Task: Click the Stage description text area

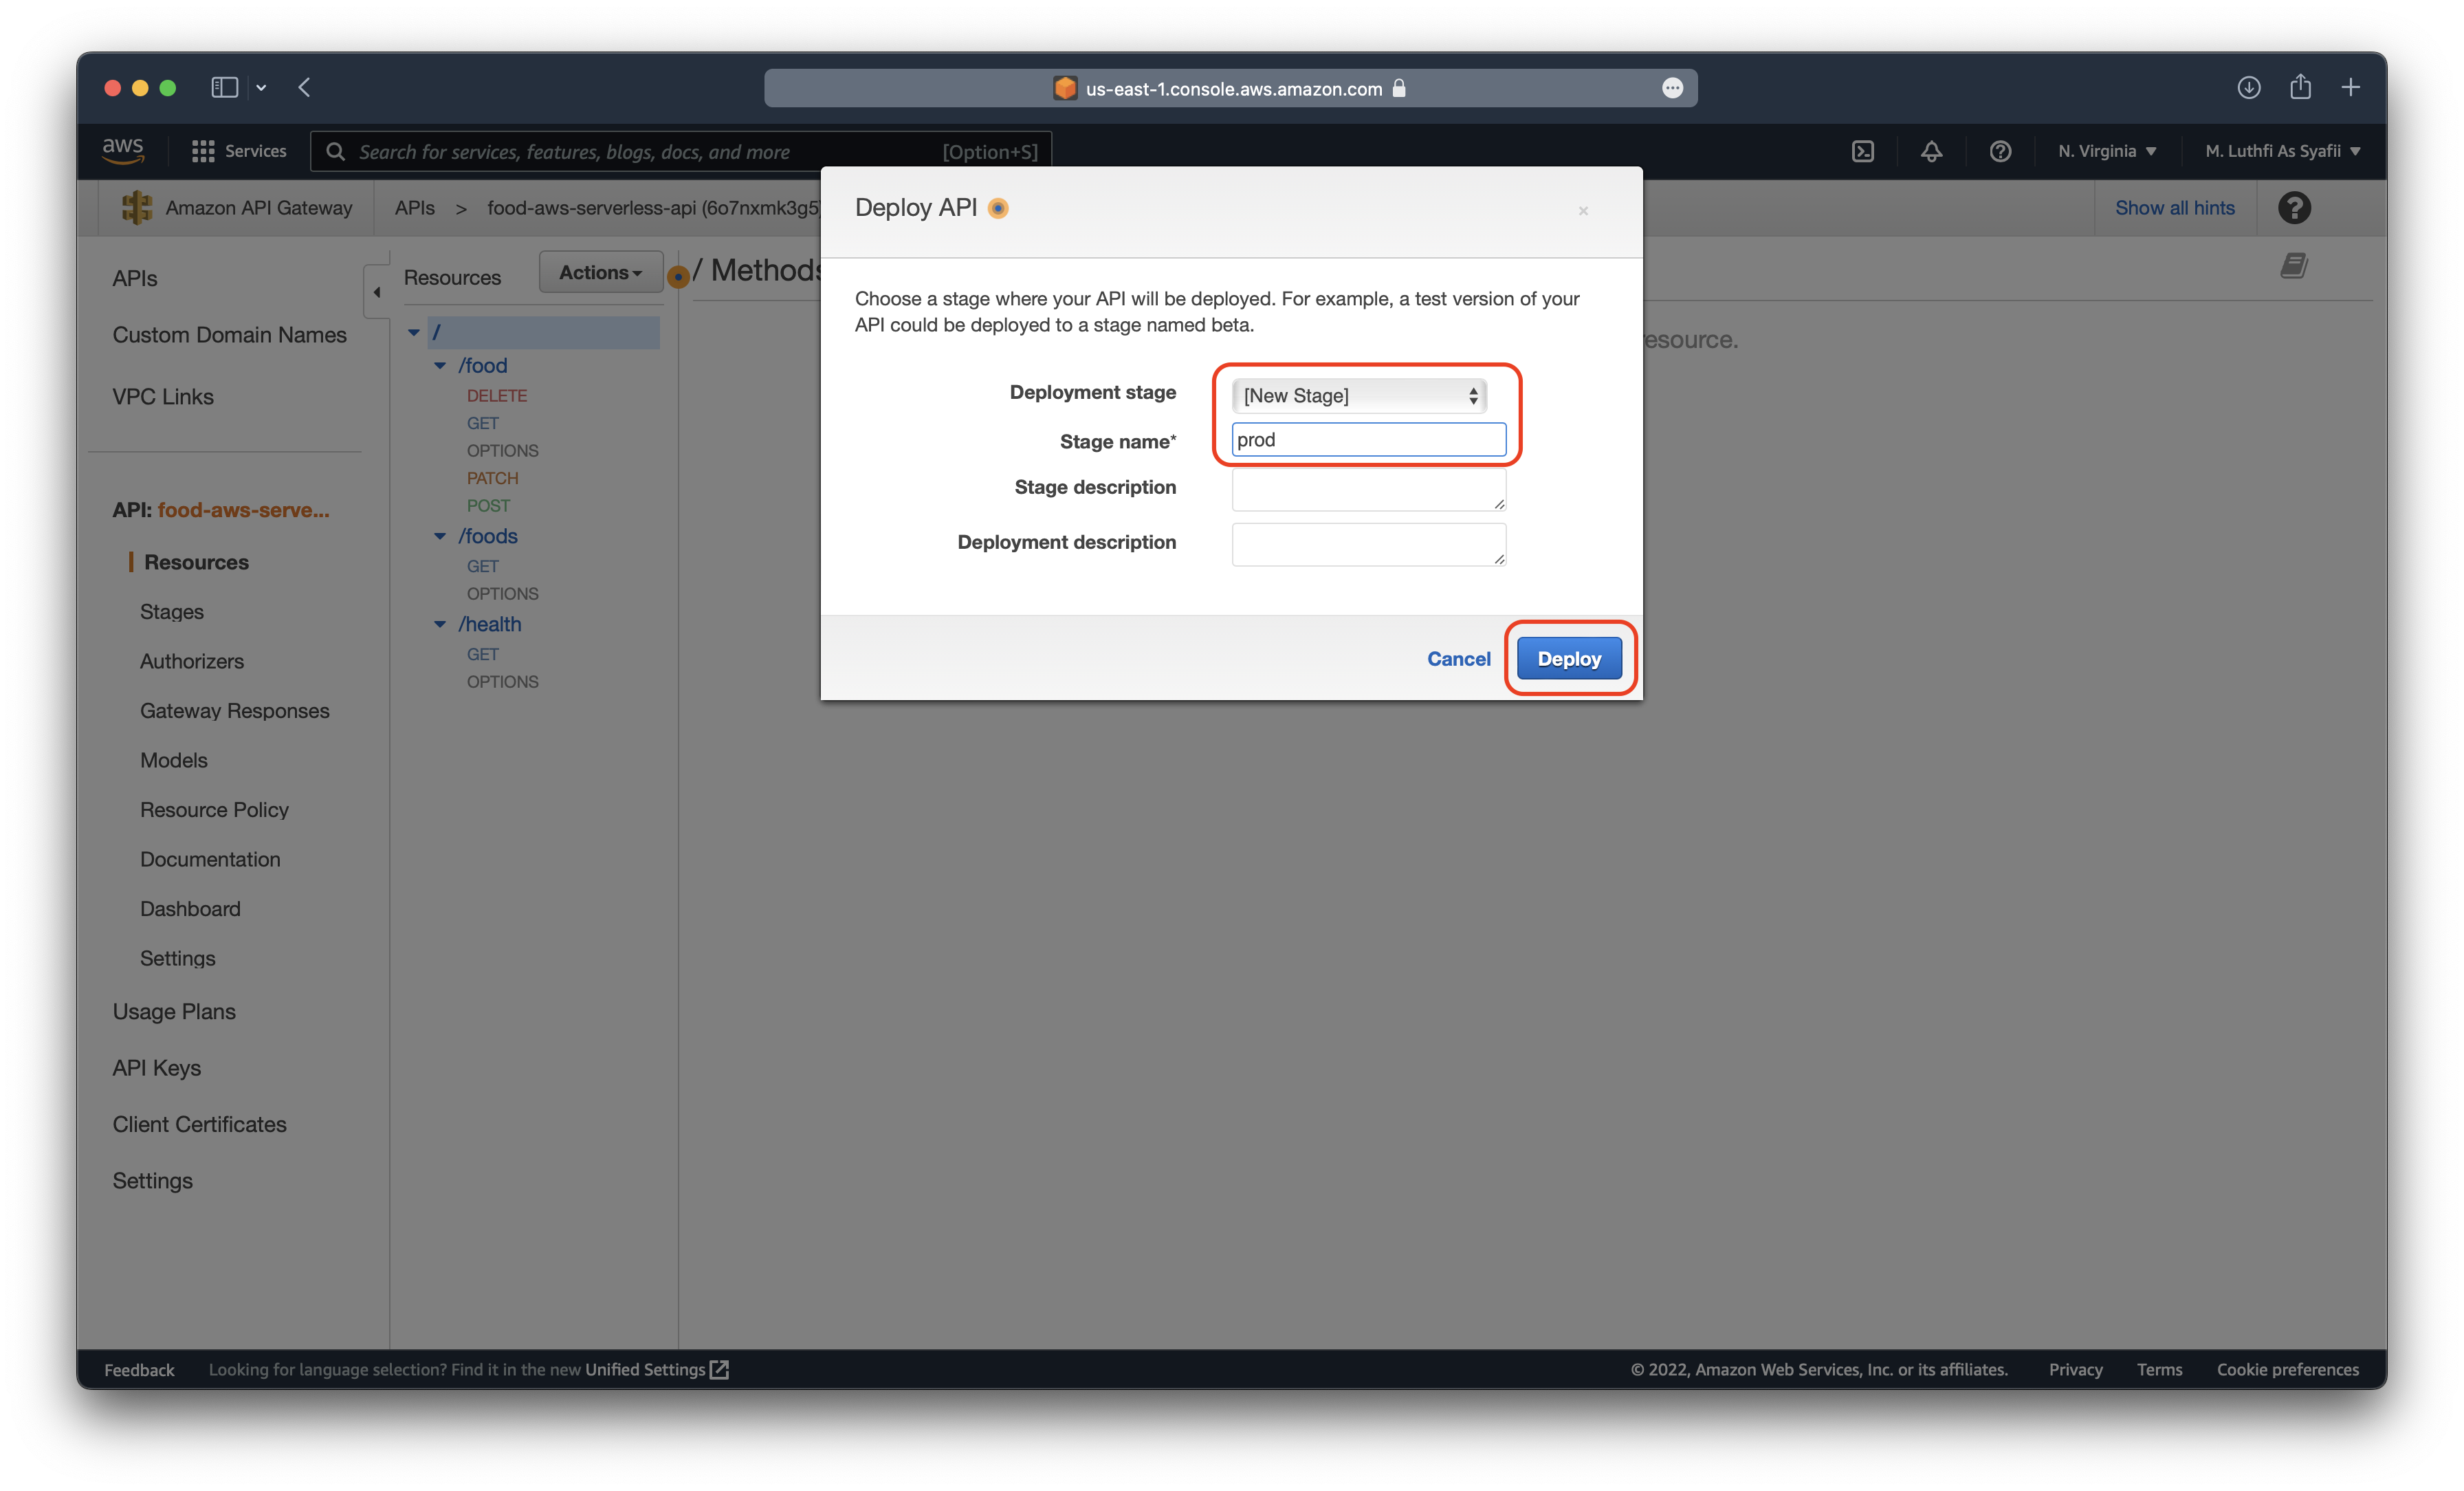Action: tap(1368, 490)
